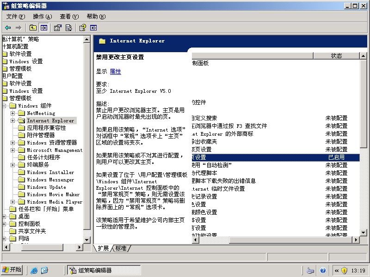Click the tray keyboard language icon
The height and width of the screenshot is (277, 370).
tap(310, 271)
